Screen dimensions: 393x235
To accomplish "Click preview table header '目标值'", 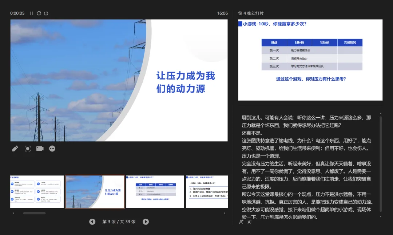I will pos(299,42).
